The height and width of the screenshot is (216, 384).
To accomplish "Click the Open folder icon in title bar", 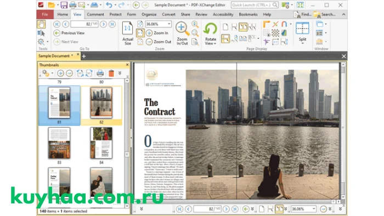I will click(x=52, y=5).
